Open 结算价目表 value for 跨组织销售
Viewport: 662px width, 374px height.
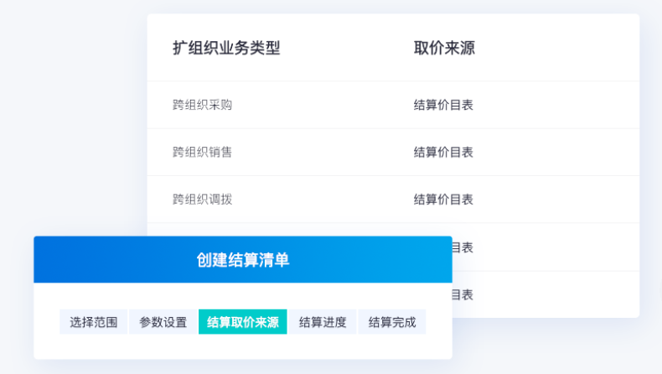(443, 152)
